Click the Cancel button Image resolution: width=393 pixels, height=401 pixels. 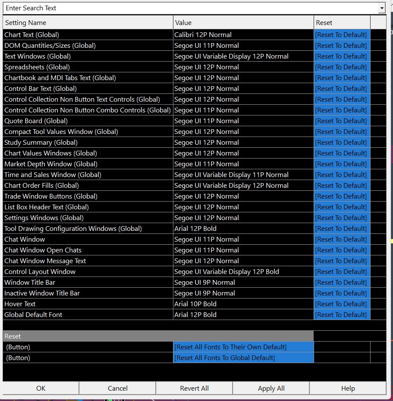tap(118, 388)
